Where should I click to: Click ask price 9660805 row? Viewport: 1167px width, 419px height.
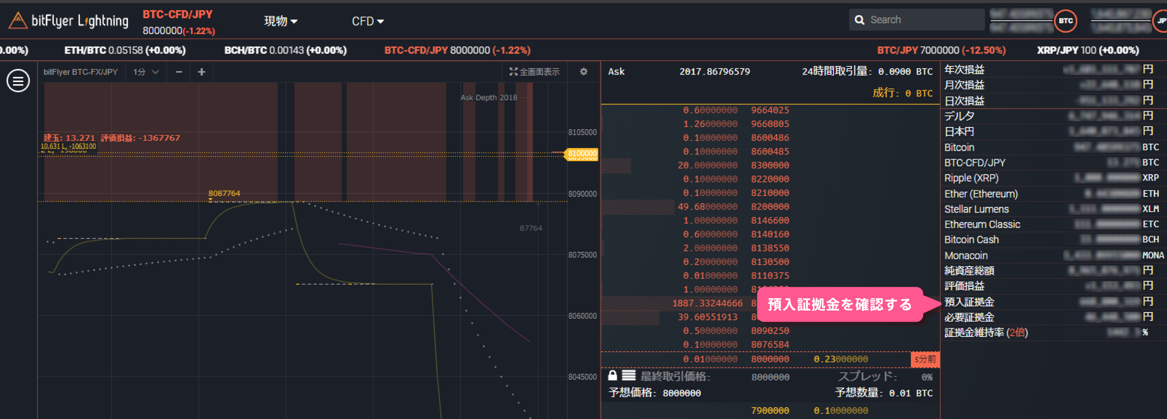click(x=770, y=124)
